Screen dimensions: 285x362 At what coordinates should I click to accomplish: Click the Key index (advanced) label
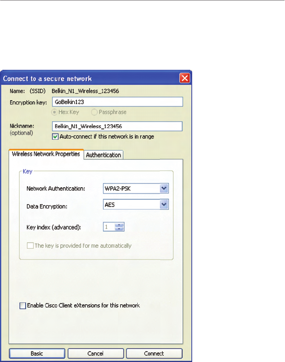click(53, 227)
